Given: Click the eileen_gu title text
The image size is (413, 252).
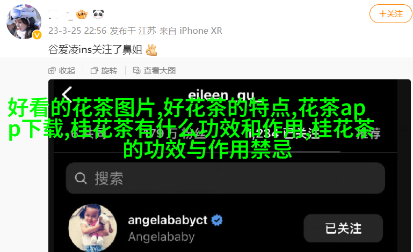Looking at the screenshot, I should [221, 95].
